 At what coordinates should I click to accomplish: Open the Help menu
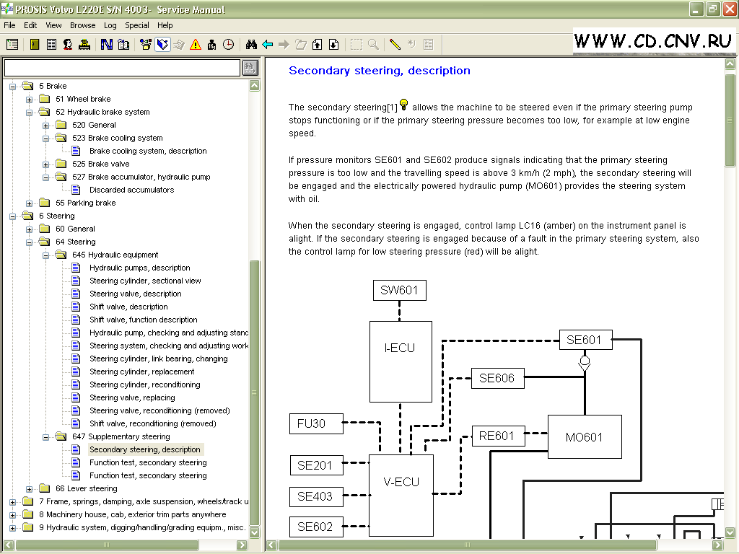click(x=165, y=25)
